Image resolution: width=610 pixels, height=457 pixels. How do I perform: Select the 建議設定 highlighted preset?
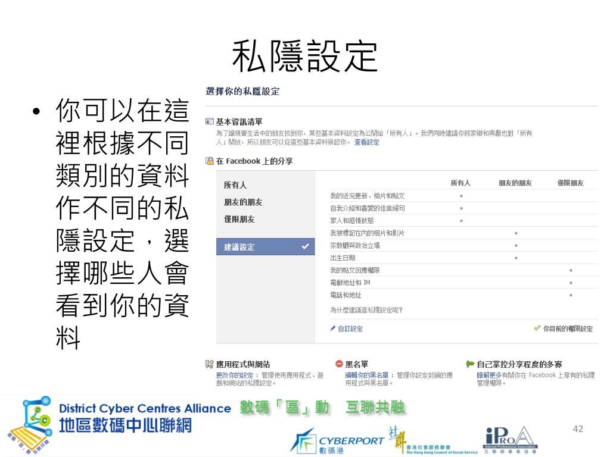(x=265, y=247)
